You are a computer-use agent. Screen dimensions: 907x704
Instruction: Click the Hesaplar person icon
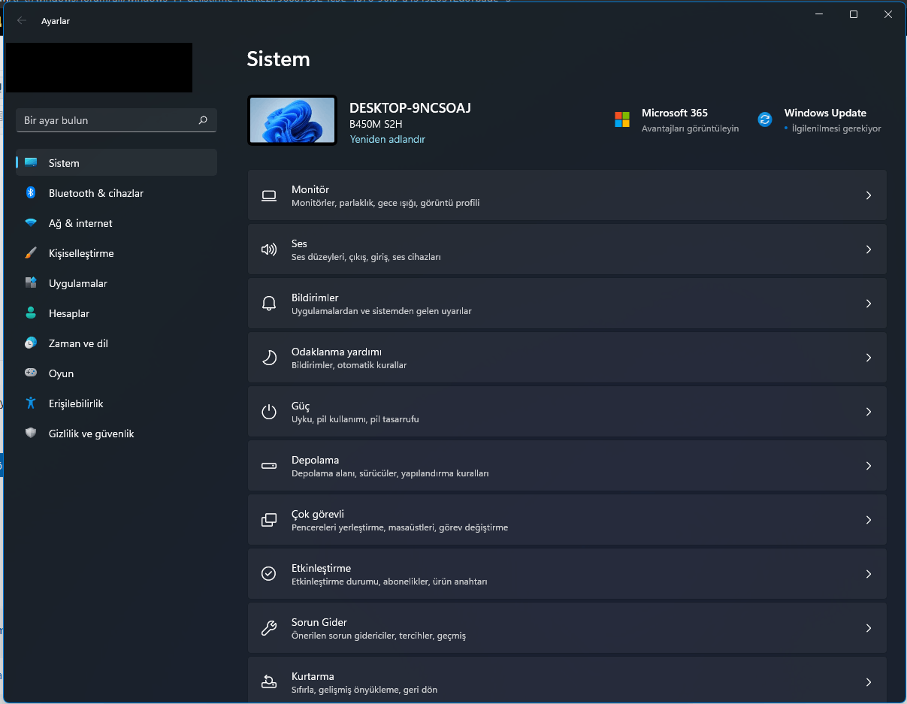tap(31, 313)
